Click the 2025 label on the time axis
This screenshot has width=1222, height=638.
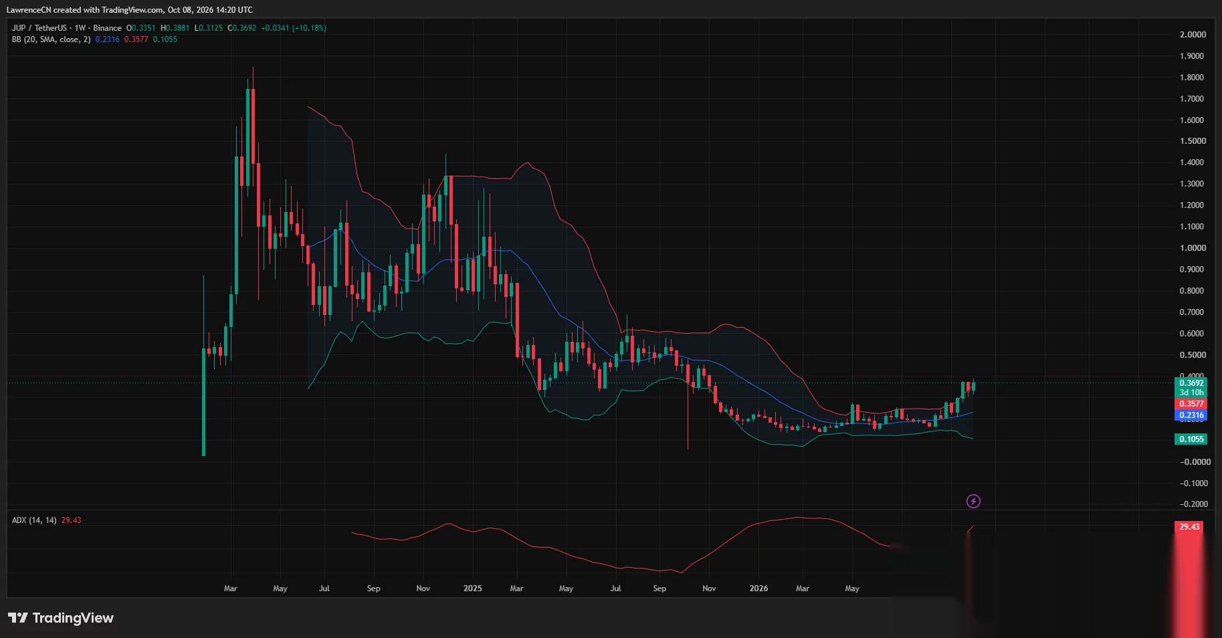pyautogui.click(x=473, y=589)
